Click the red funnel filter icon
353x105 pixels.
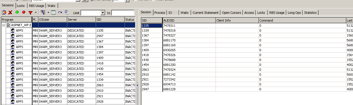[30, 13]
